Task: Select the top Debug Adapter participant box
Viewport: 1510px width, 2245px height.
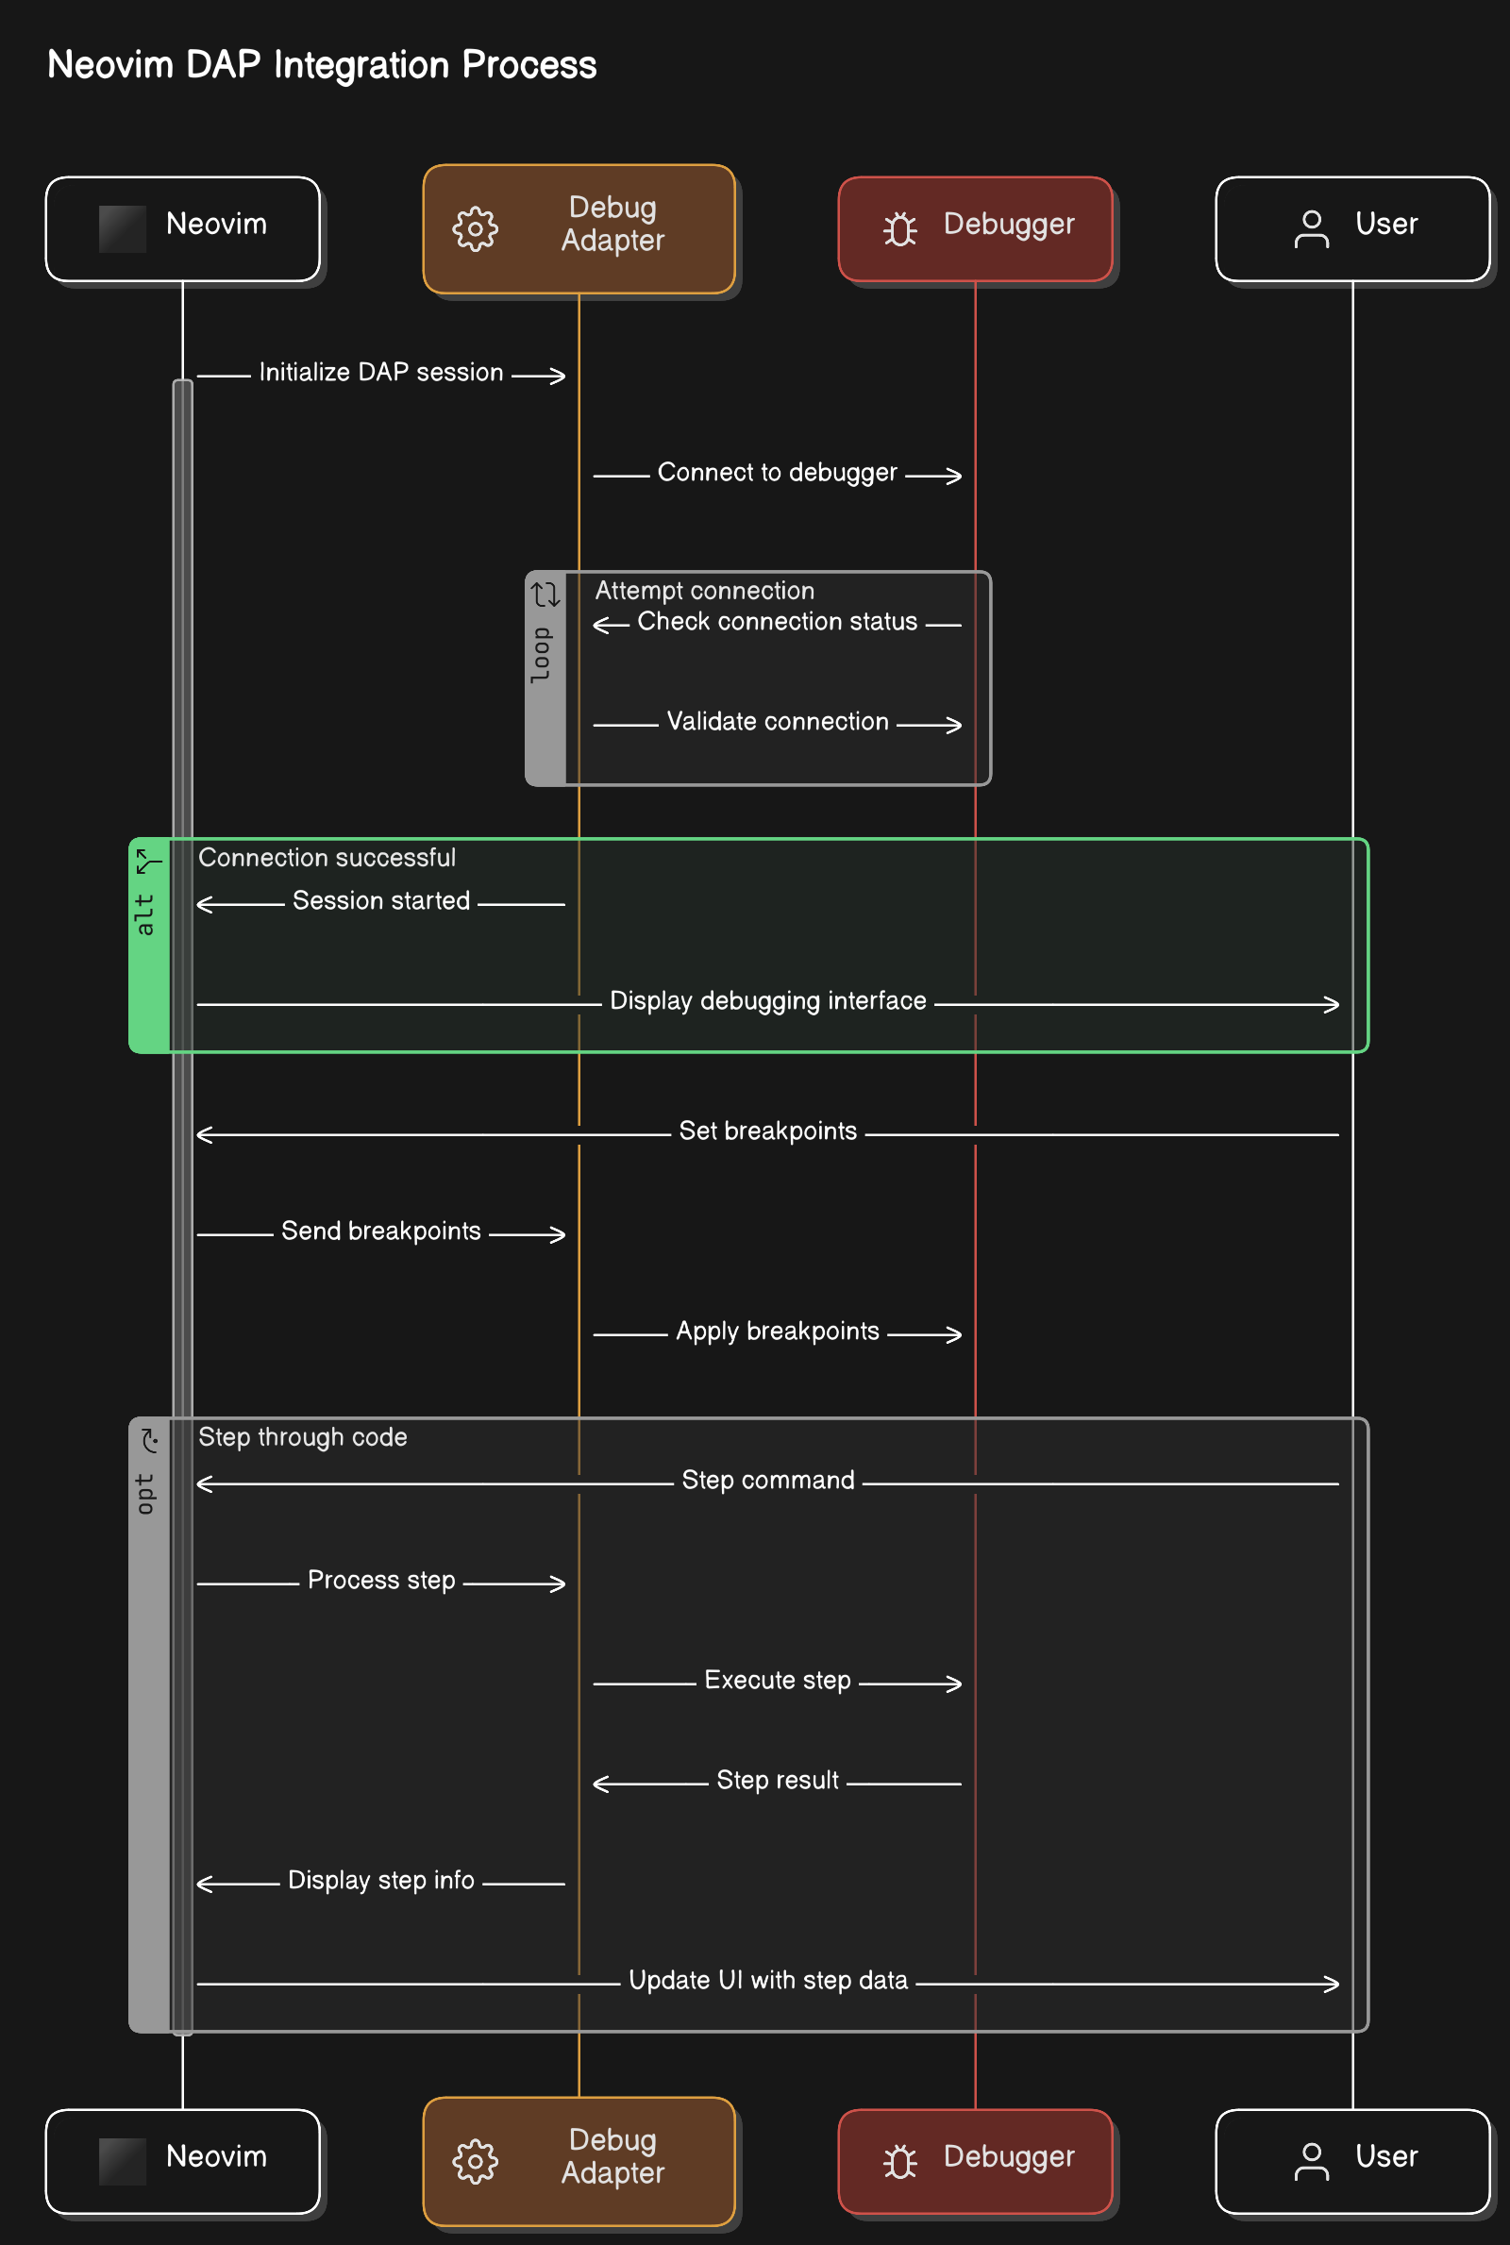Action: click(x=579, y=229)
